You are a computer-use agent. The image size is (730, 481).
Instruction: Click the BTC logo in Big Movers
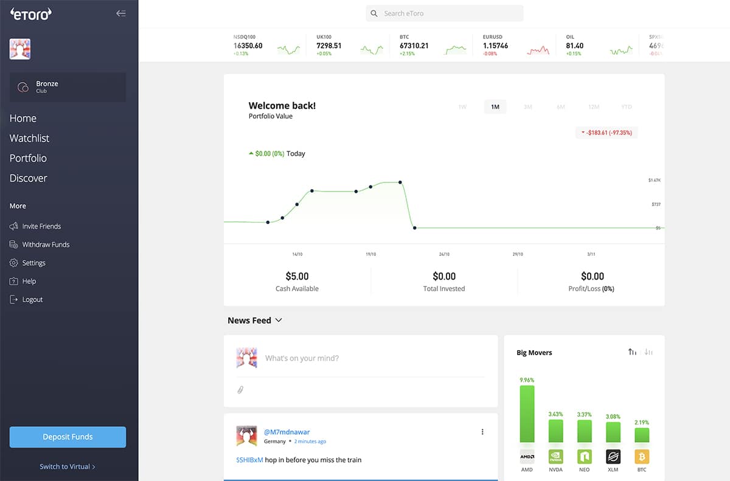point(642,456)
